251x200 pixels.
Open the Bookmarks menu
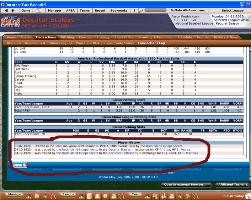(x=119, y=11)
